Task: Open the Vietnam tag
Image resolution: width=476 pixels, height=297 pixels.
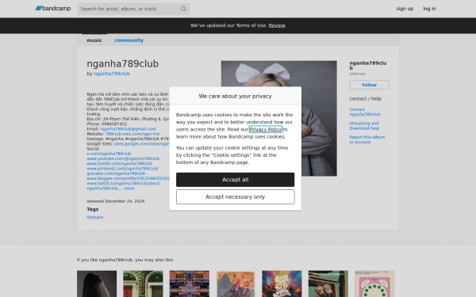Action: (x=94, y=217)
